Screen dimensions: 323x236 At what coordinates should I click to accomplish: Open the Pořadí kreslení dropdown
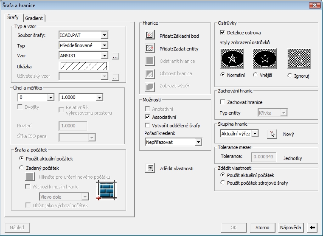(x=198, y=142)
